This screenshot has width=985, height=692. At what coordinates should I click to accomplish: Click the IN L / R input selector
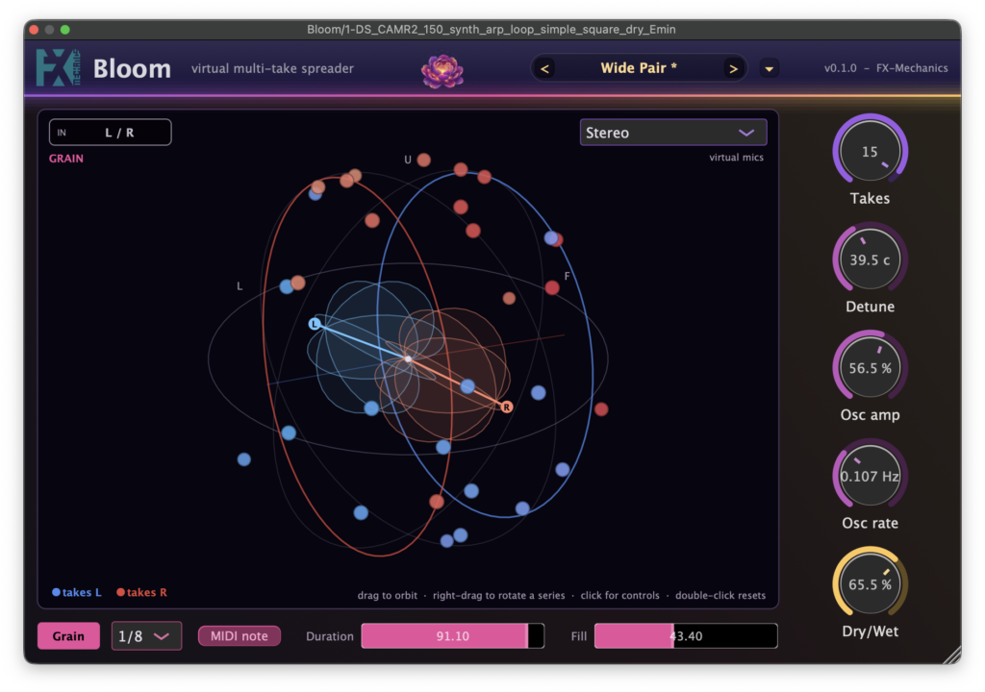click(x=110, y=133)
